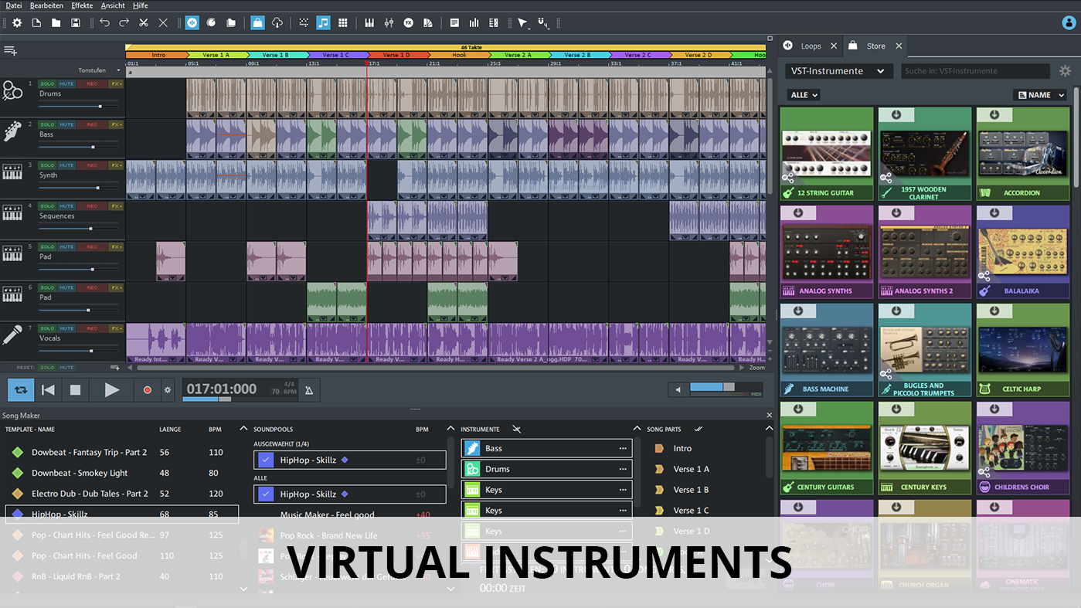Jump to the Hook section marker in timeline

(459, 56)
